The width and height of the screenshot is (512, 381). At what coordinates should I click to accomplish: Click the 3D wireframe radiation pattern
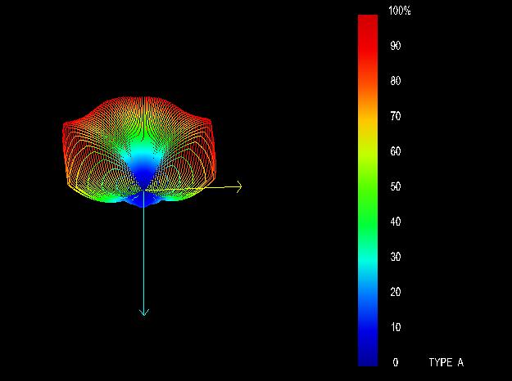click(x=139, y=152)
